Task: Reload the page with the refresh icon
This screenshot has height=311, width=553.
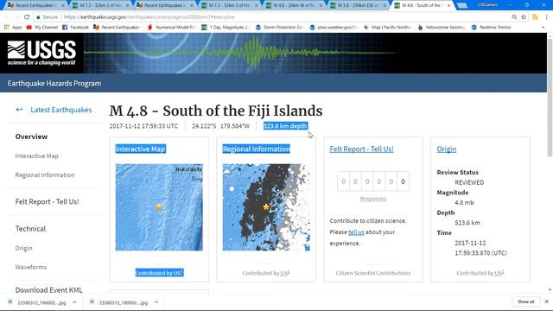Action: pyautogui.click(x=27, y=16)
